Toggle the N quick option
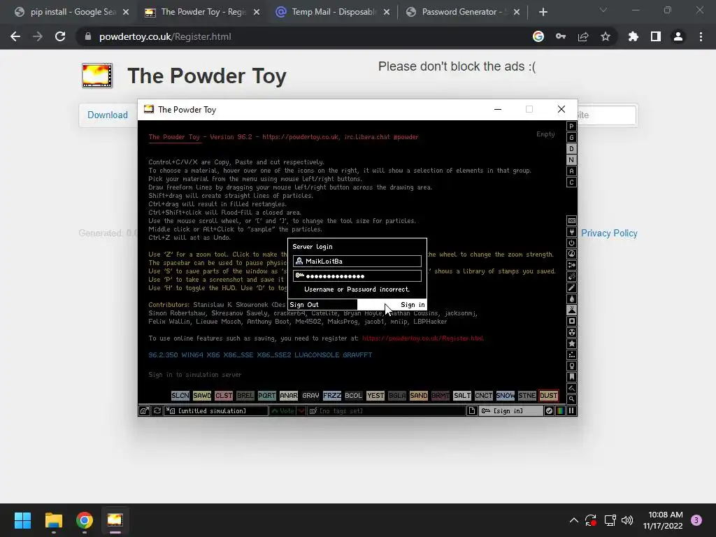Screen dimensions: 716x537 tap(571, 160)
